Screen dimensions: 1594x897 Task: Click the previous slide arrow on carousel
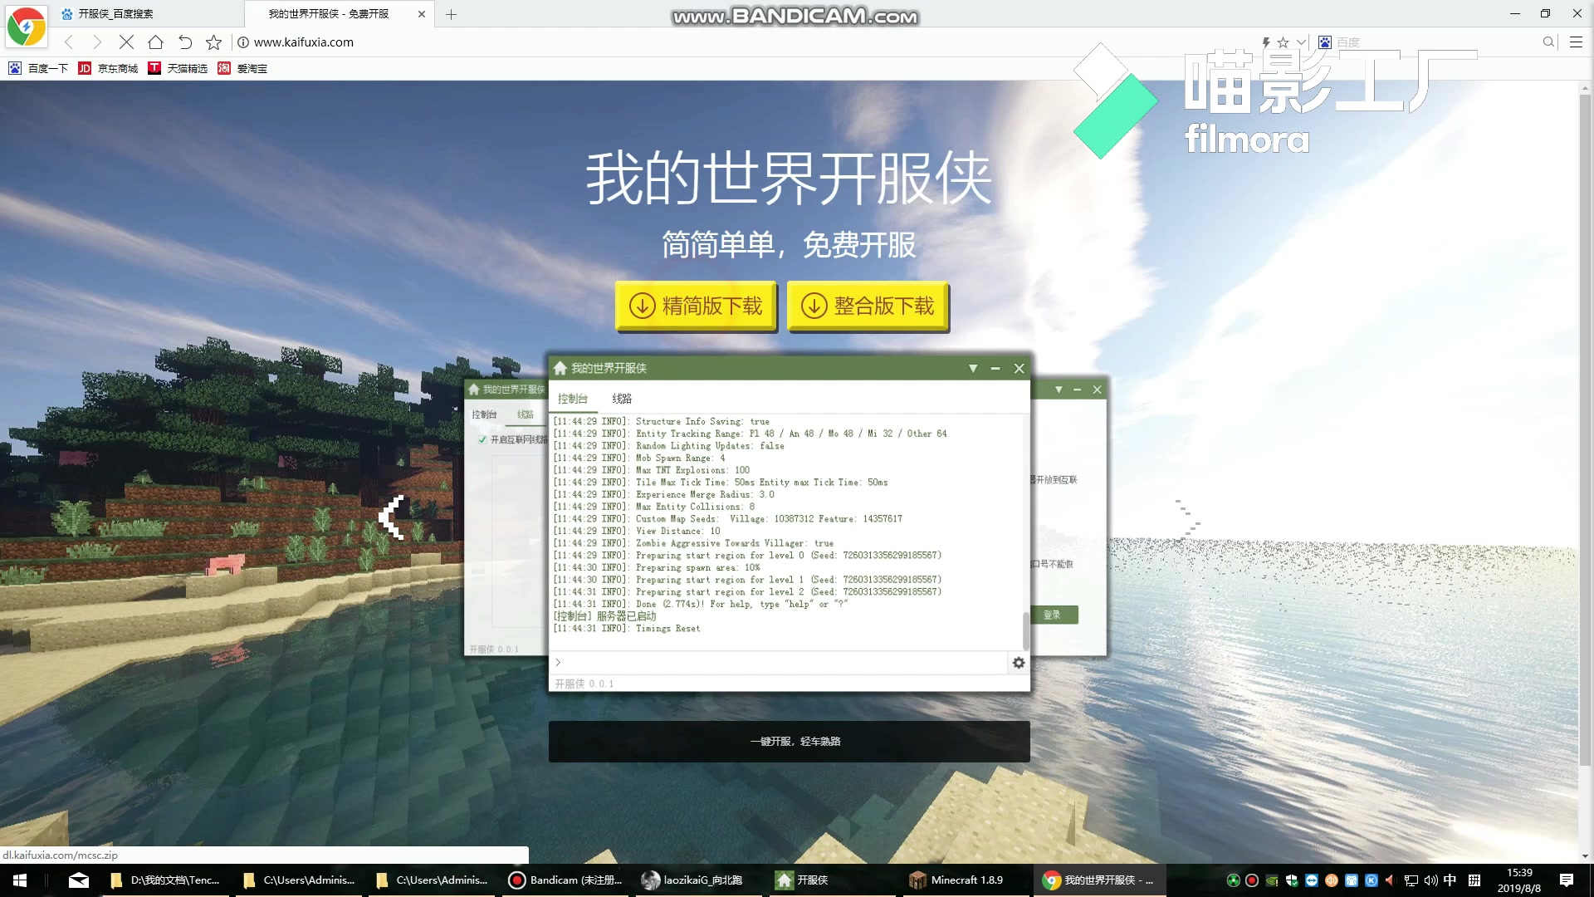coord(391,517)
